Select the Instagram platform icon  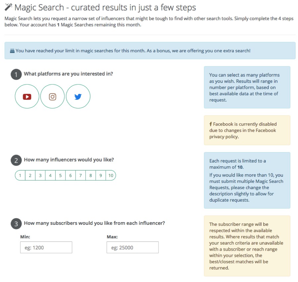coord(52,97)
